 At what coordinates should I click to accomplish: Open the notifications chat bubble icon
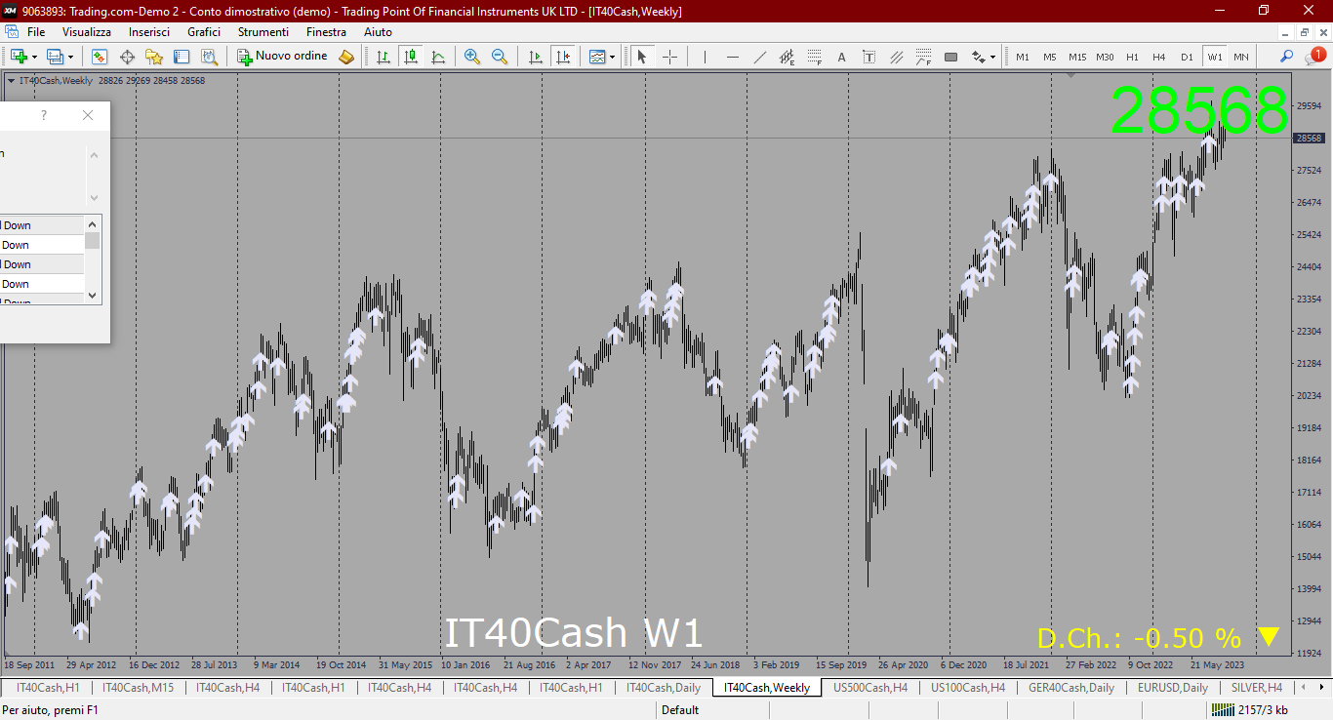point(1313,57)
